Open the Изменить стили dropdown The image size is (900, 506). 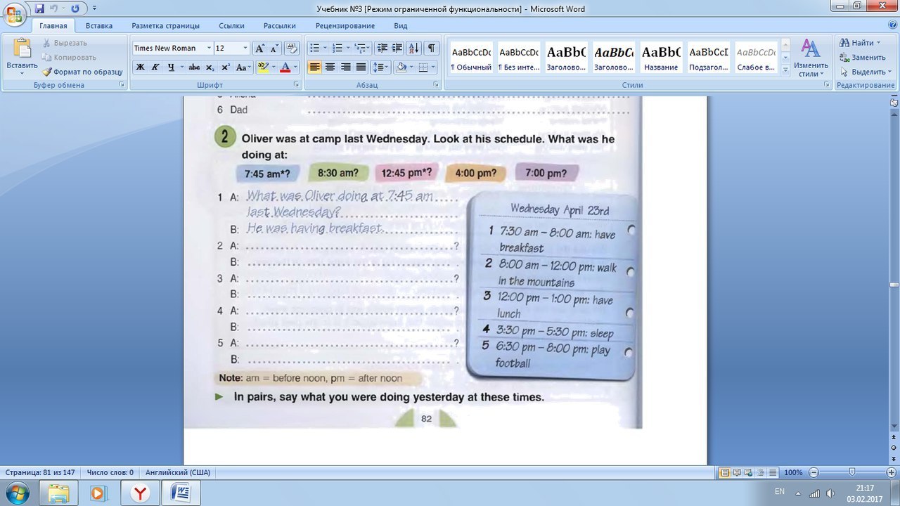[x=811, y=58]
